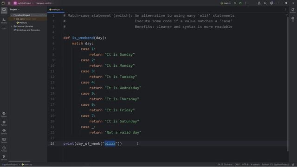Click the is_weekend function name
The width and height of the screenshot is (297, 167).
tap(83, 38)
